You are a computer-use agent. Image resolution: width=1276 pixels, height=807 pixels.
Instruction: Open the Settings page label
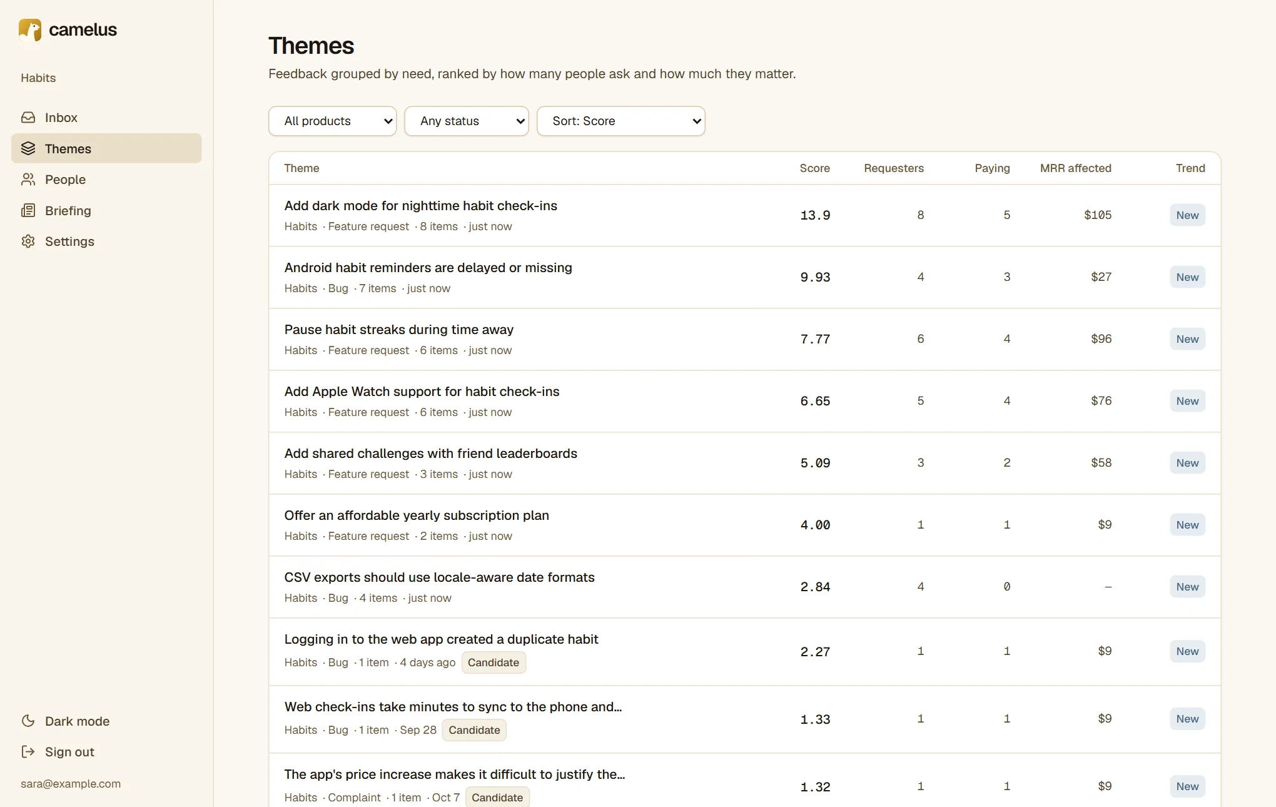[69, 241]
